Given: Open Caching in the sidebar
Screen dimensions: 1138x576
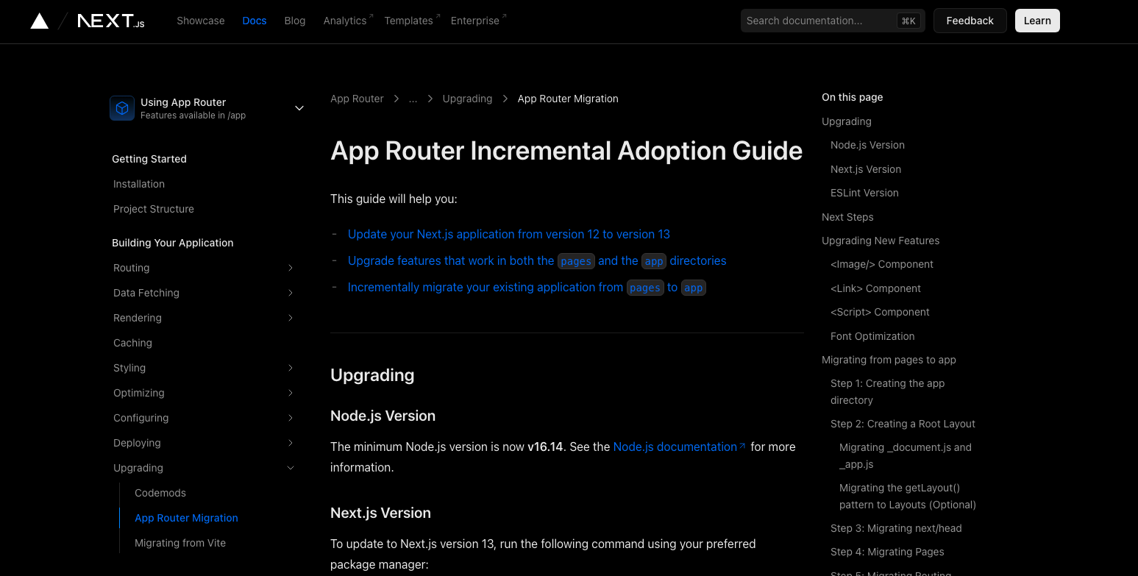Looking at the screenshot, I should click(x=132, y=343).
